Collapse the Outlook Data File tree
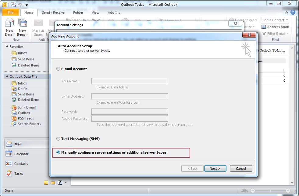The height and width of the screenshot is (196, 299). (x=7, y=77)
